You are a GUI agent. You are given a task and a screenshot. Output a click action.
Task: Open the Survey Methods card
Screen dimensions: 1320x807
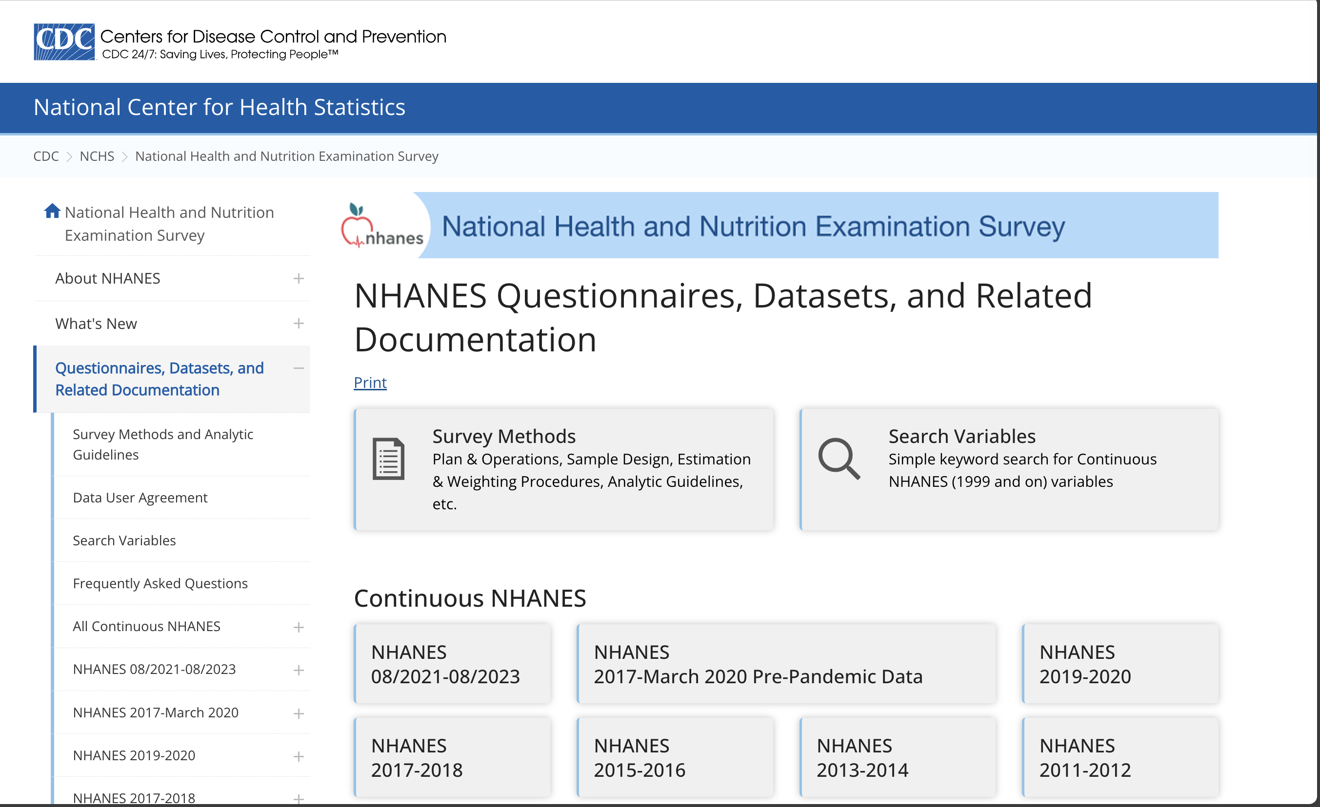pos(563,469)
